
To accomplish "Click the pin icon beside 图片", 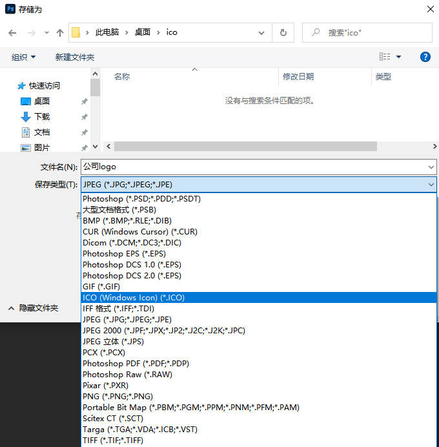I will tap(85, 148).
